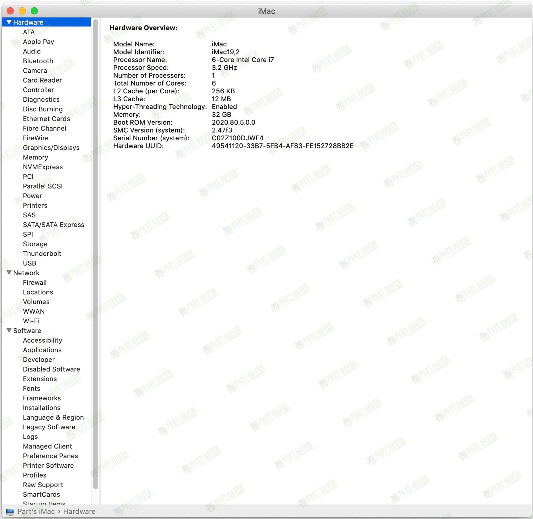533x519 pixels.
Task: Select Ethernet Cards entry
Action: 47,119
